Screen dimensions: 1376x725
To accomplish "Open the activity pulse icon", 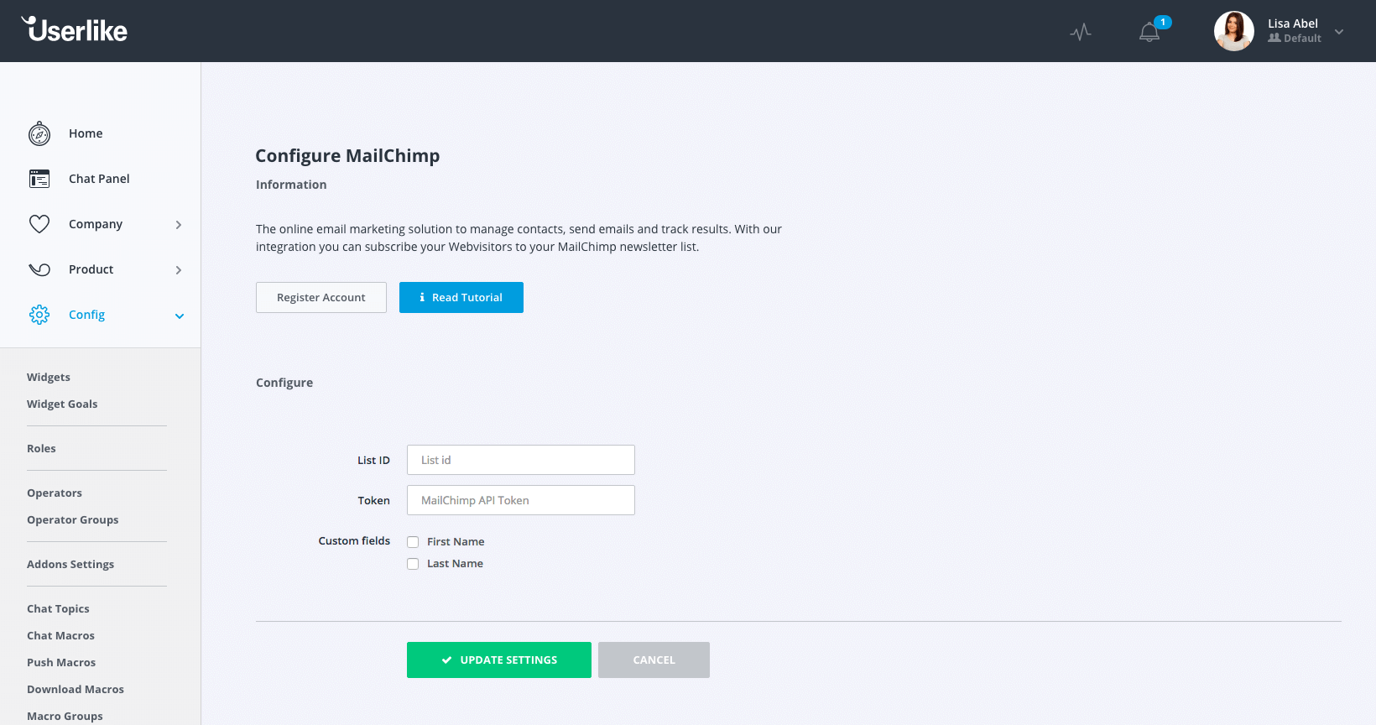I will coord(1081,32).
